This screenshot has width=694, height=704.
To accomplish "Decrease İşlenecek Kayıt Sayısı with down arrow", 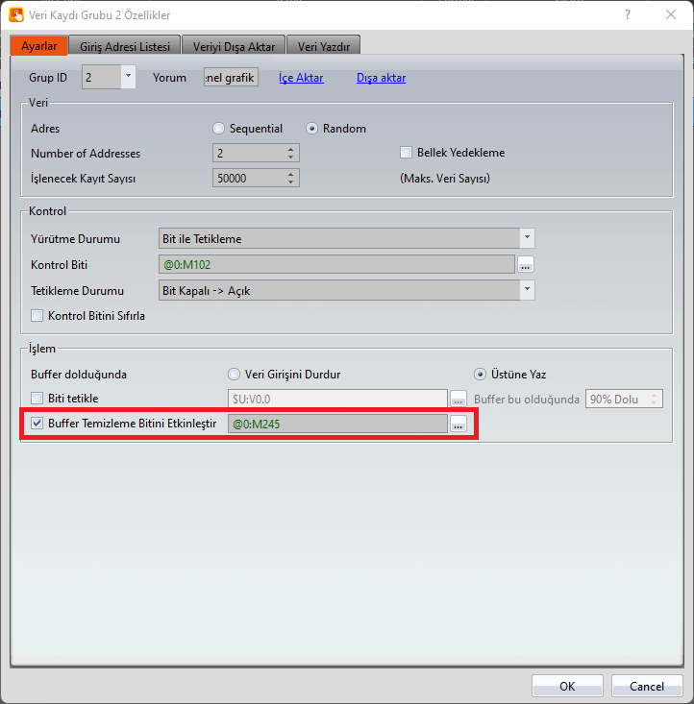I will (290, 182).
